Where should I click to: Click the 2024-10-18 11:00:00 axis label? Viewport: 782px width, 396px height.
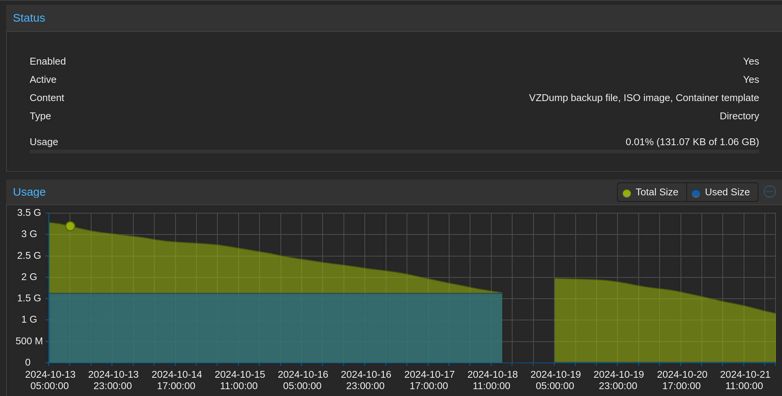pyautogui.click(x=492, y=380)
